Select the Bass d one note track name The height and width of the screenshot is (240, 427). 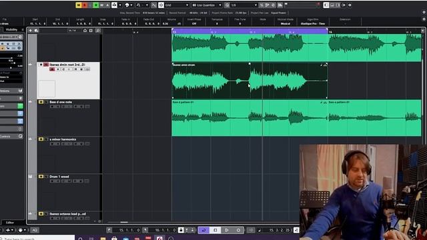pos(61,102)
